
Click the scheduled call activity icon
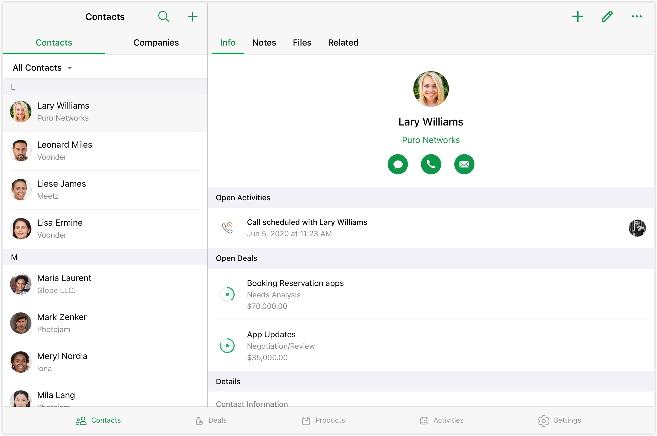[227, 228]
